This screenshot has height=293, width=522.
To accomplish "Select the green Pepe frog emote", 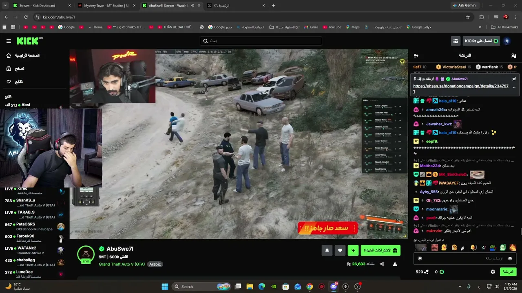I will (493, 247).
